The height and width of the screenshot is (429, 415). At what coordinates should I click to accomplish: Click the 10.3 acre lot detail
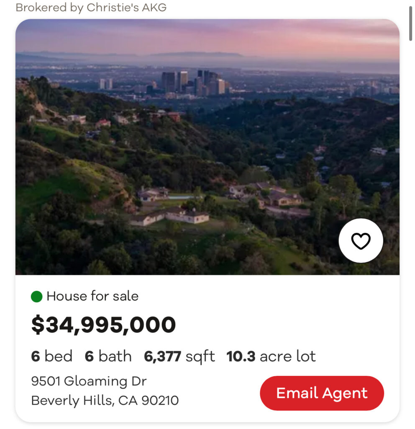(x=271, y=357)
